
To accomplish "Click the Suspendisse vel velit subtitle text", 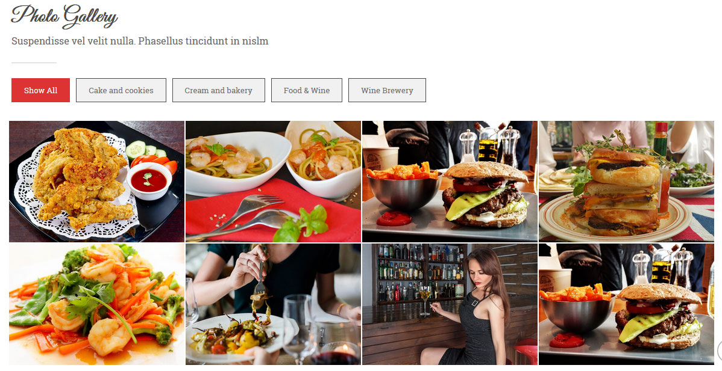I will pyautogui.click(x=140, y=41).
